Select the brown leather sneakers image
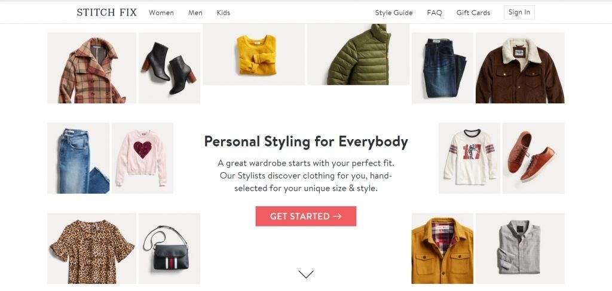The height and width of the screenshot is (291, 612). [533, 158]
